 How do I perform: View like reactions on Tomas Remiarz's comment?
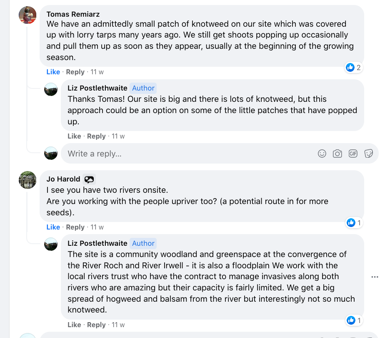(x=353, y=68)
